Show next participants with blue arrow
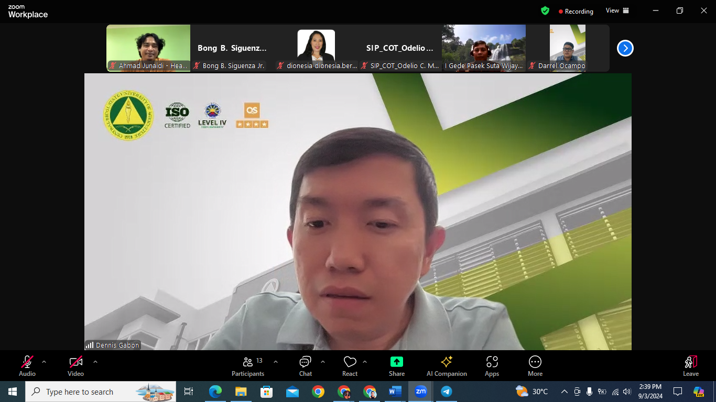 click(625, 48)
